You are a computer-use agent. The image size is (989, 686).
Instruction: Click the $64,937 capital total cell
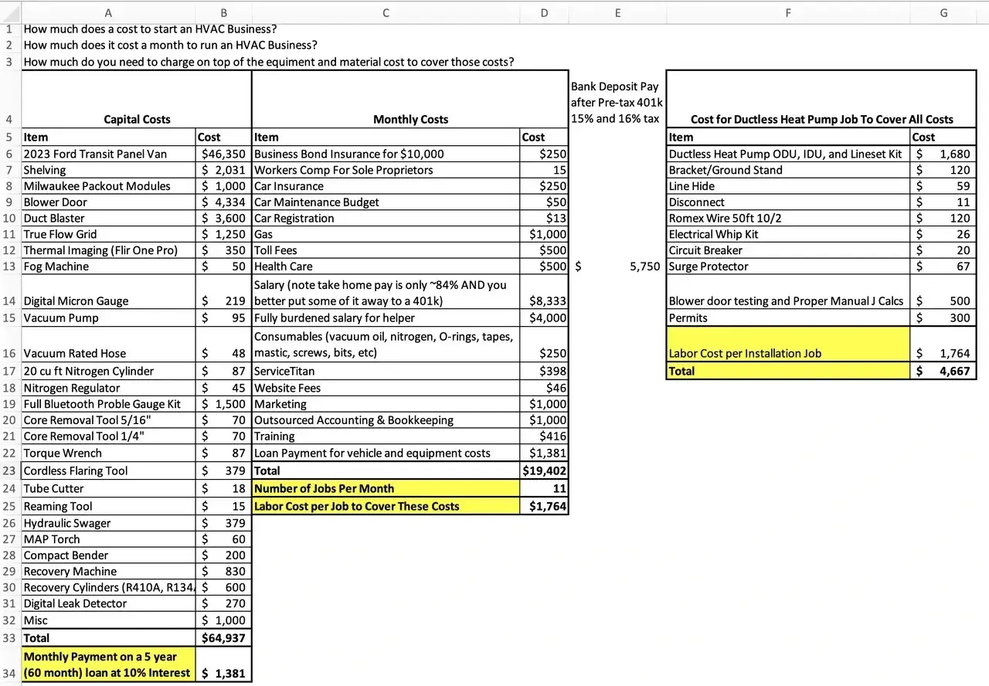[x=224, y=638]
